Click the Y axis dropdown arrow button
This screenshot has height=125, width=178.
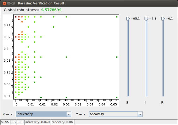[x=140, y=114]
